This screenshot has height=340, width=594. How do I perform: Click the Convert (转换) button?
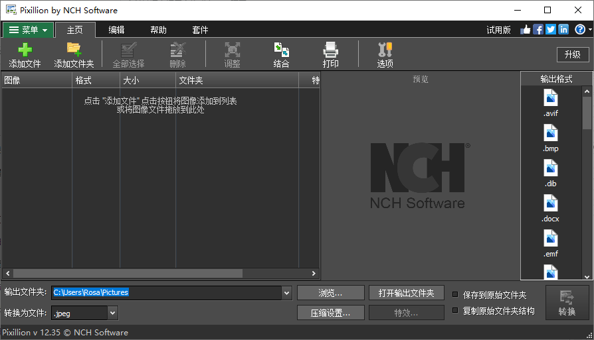coord(567,303)
